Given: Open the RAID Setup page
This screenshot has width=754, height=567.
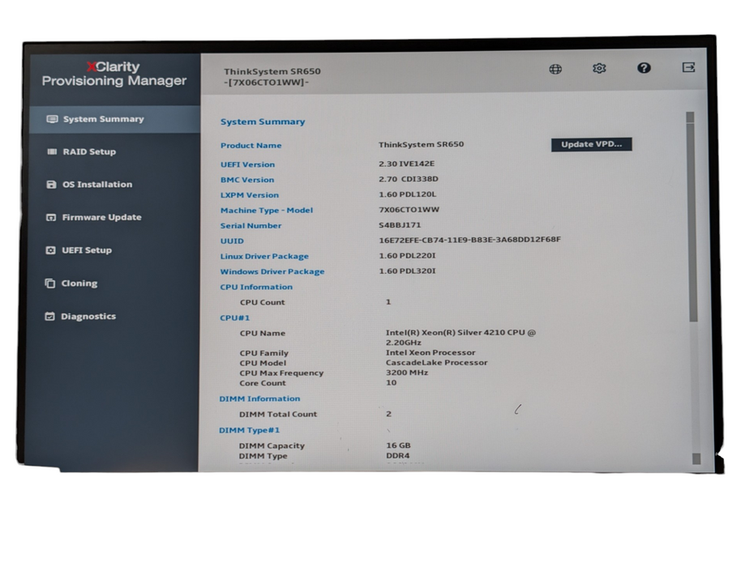Looking at the screenshot, I should coord(89,151).
